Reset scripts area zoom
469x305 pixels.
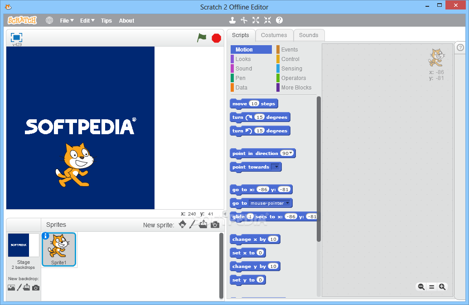pyautogui.click(x=431, y=287)
